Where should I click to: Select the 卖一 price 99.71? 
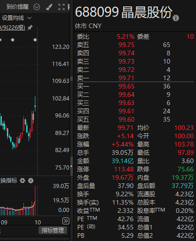point(126,78)
